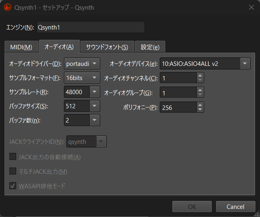
Task: Click the サンプルレート value field 48000
Action: 77,92
